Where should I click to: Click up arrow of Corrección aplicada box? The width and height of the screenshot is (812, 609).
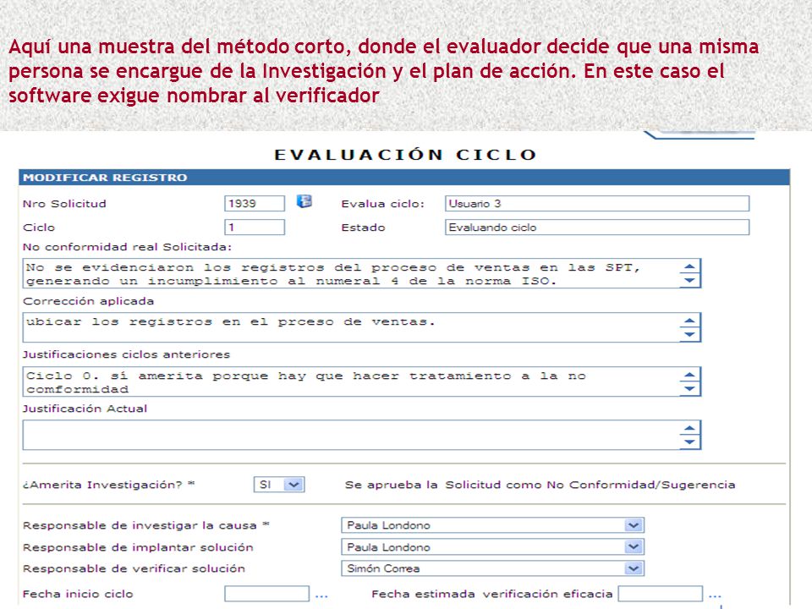pyautogui.click(x=689, y=320)
